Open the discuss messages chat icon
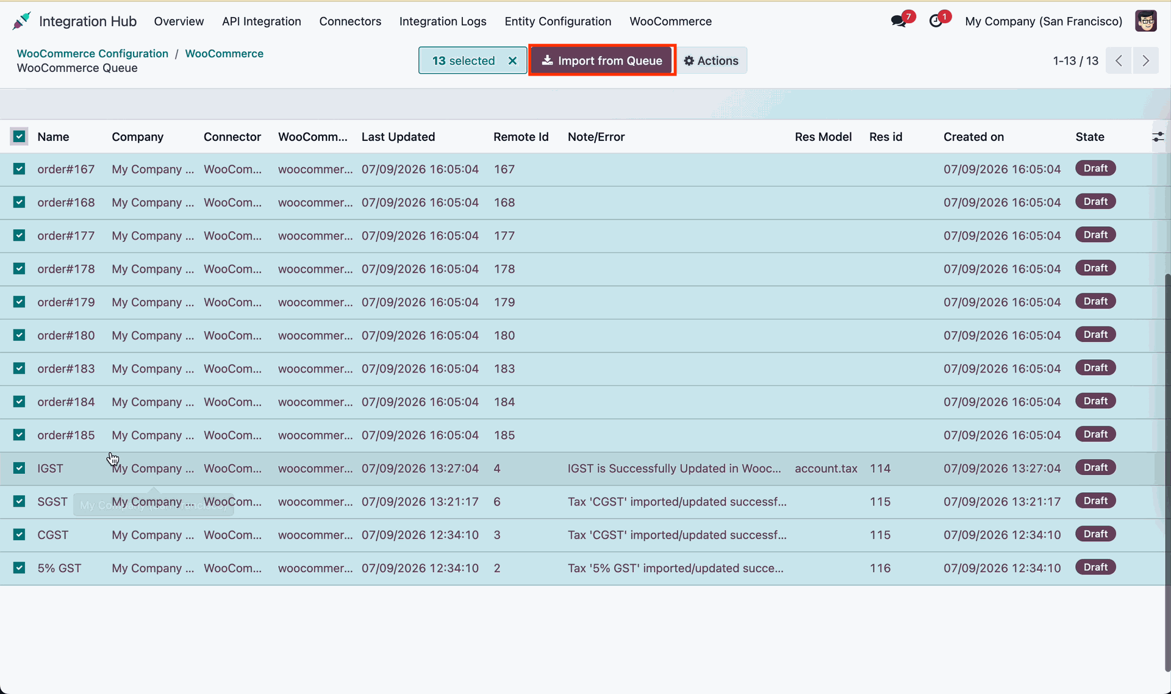Screen dimensions: 1171x694 point(898,21)
